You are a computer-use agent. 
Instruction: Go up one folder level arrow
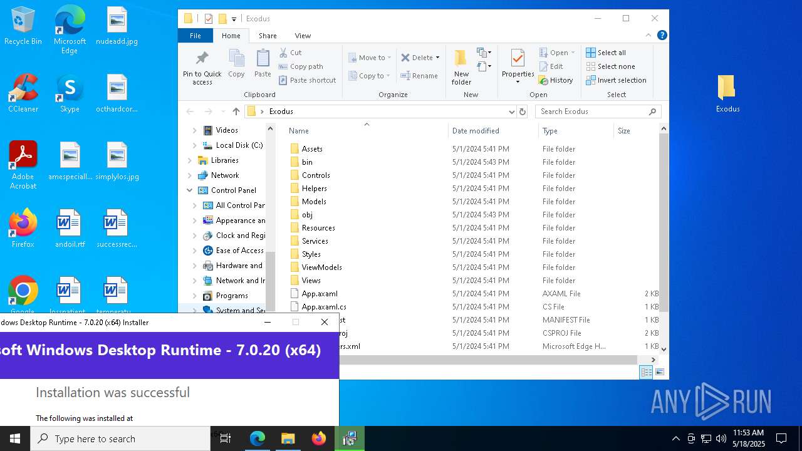tap(236, 111)
